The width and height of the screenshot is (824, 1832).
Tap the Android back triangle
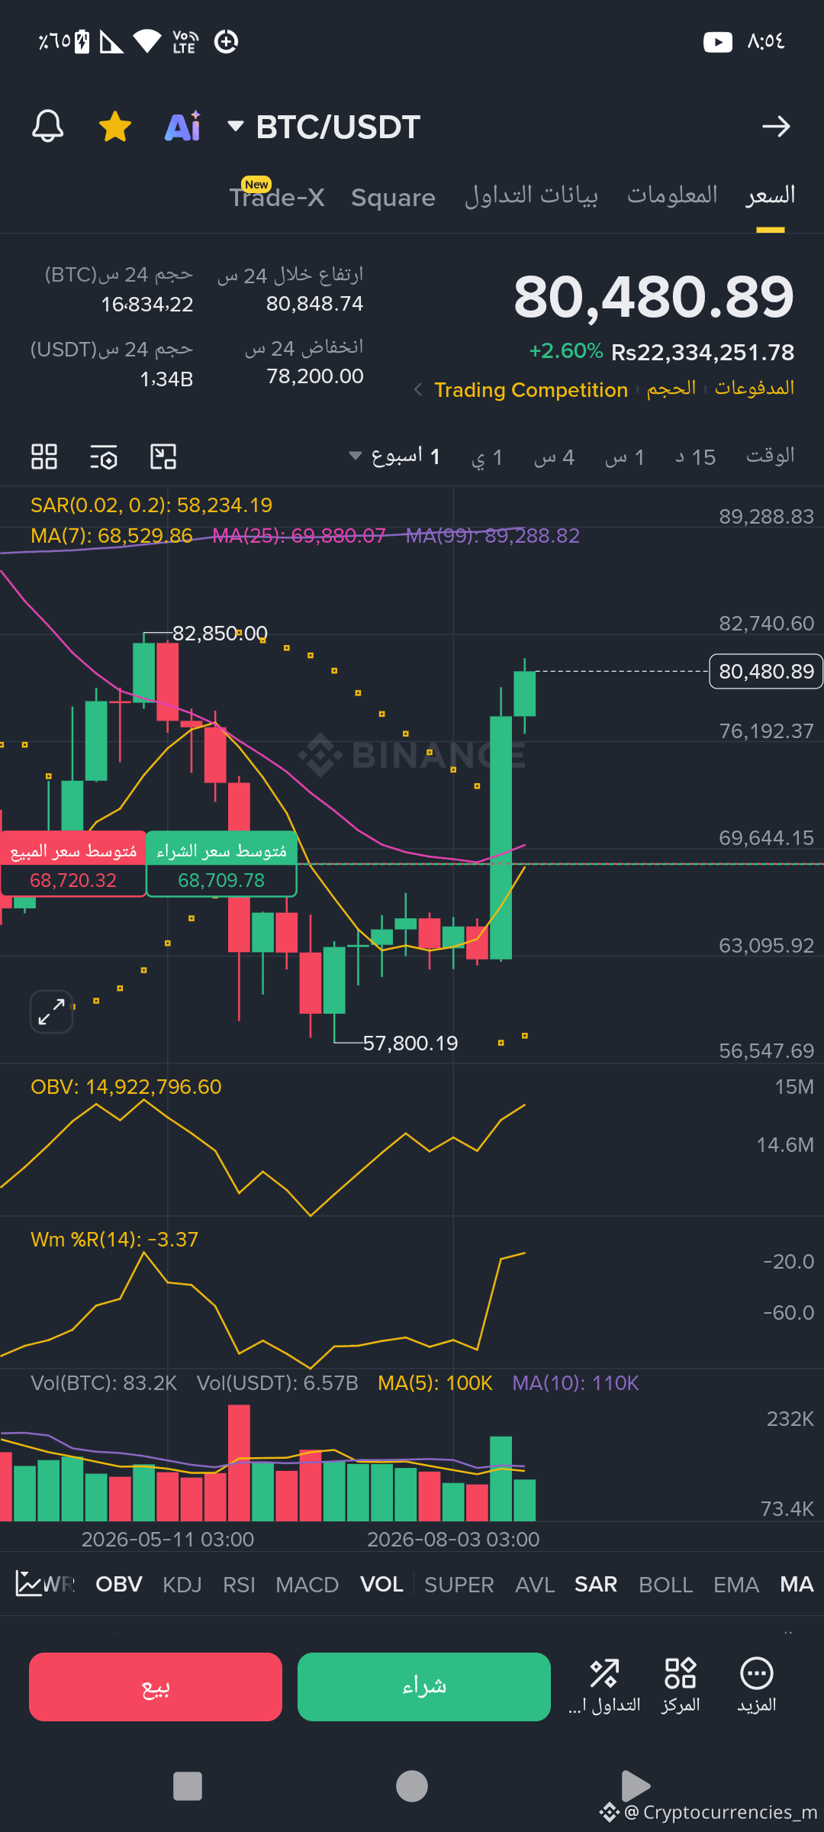pyautogui.click(x=636, y=1786)
